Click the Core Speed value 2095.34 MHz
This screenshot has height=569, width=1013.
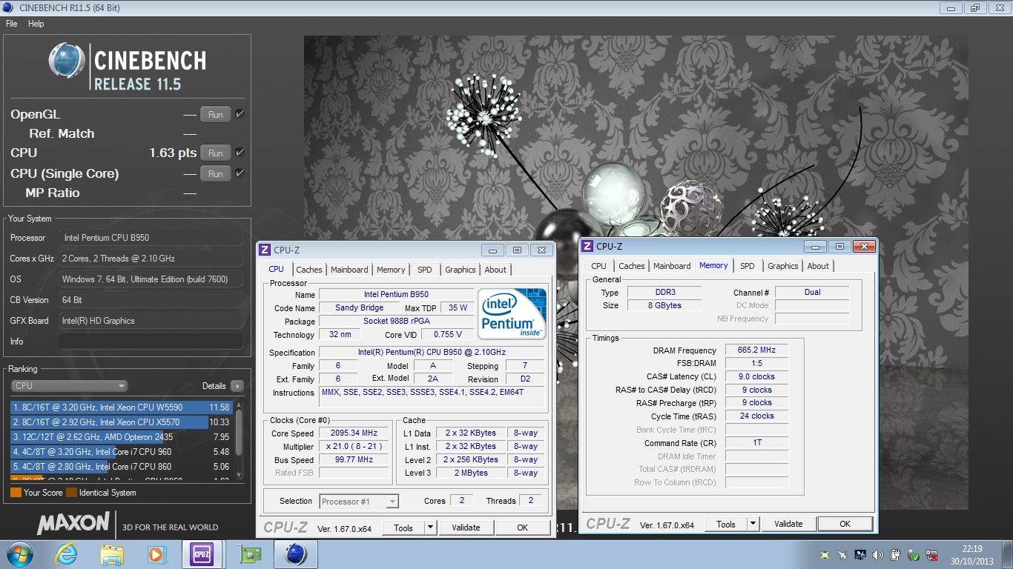[x=354, y=433]
